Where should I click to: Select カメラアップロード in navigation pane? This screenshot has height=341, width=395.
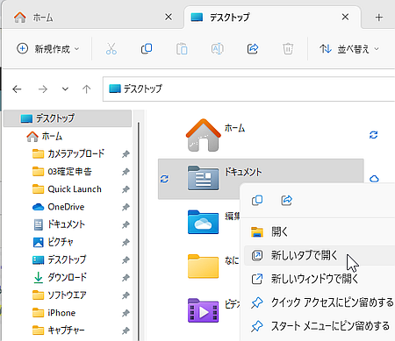pos(68,153)
